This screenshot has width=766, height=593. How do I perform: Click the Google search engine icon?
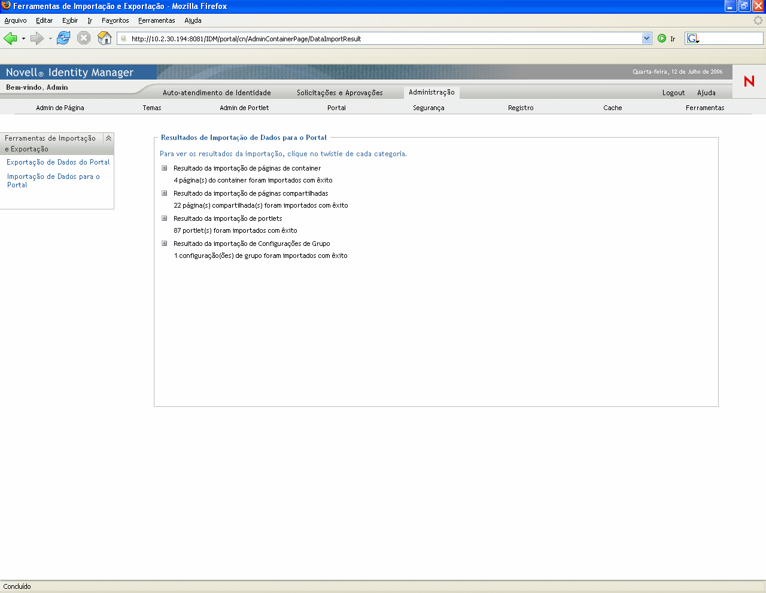coord(693,38)
